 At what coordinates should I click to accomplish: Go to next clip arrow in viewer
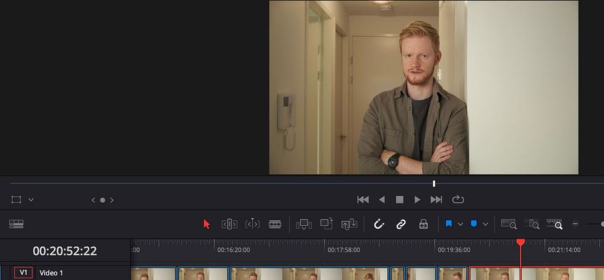(112, 200)
